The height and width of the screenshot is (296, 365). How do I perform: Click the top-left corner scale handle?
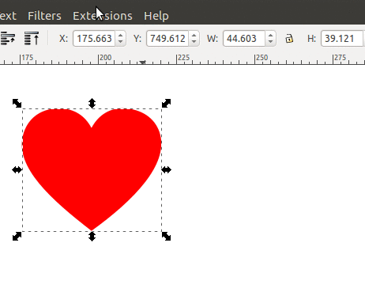17,103
